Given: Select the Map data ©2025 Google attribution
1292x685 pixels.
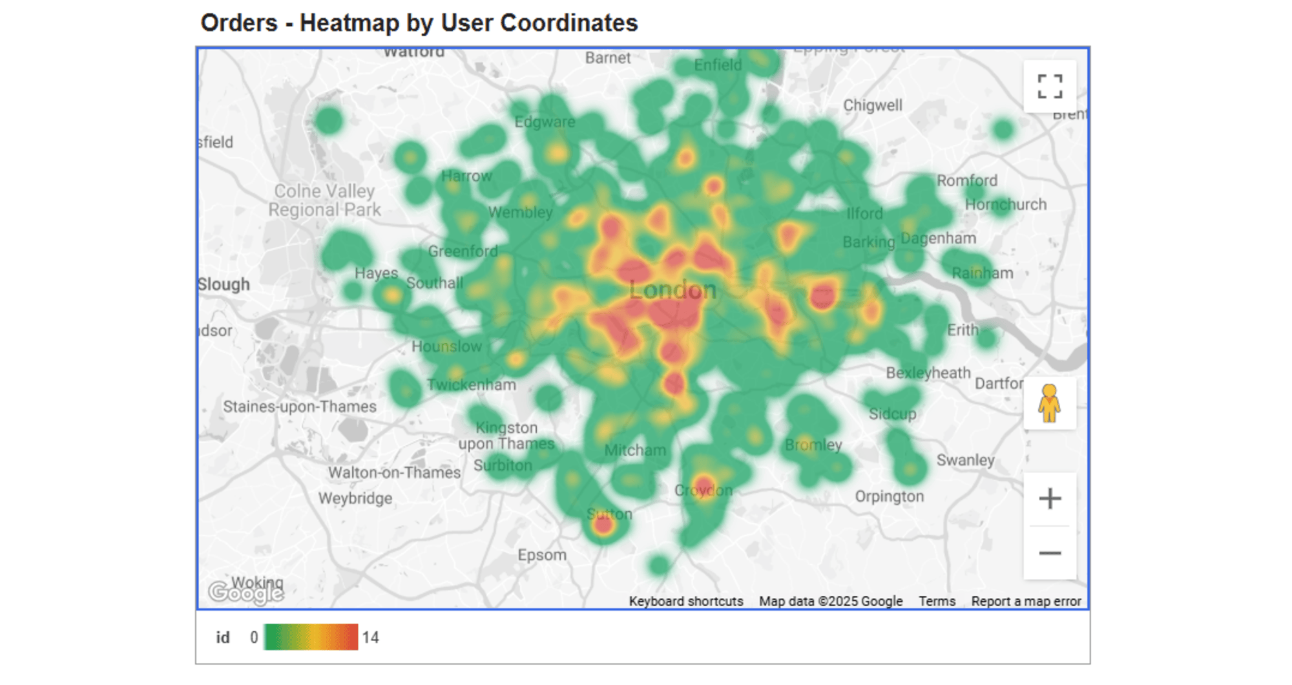Looking at the screenshot, I should (x=831, y=601).
